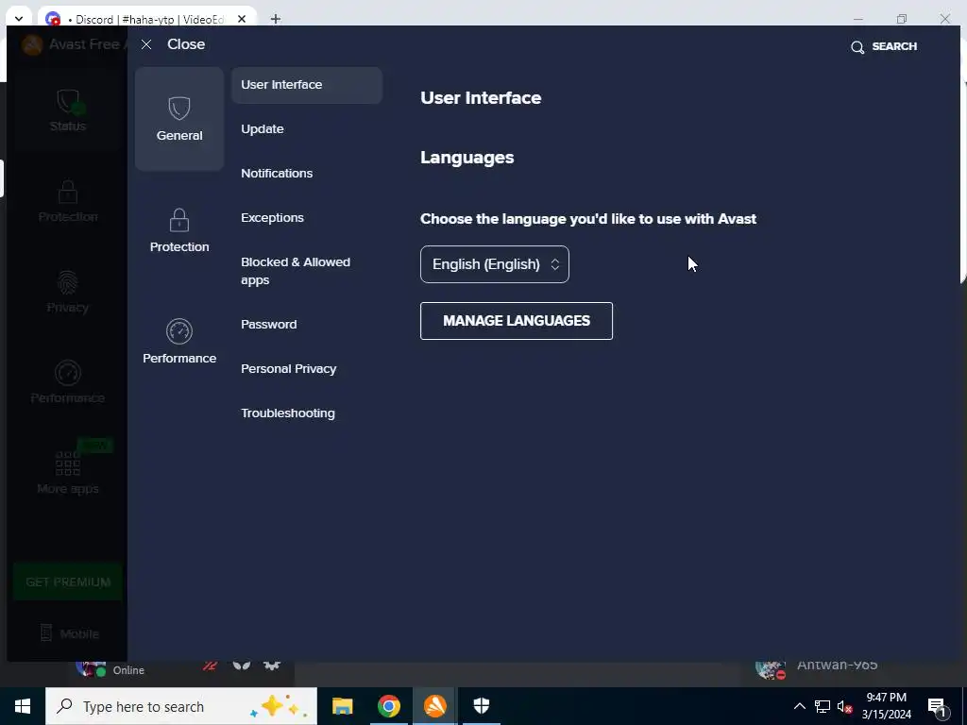967x725 pixels.
Task: Click the Discord user settings gear
Action: click(272, 666)
